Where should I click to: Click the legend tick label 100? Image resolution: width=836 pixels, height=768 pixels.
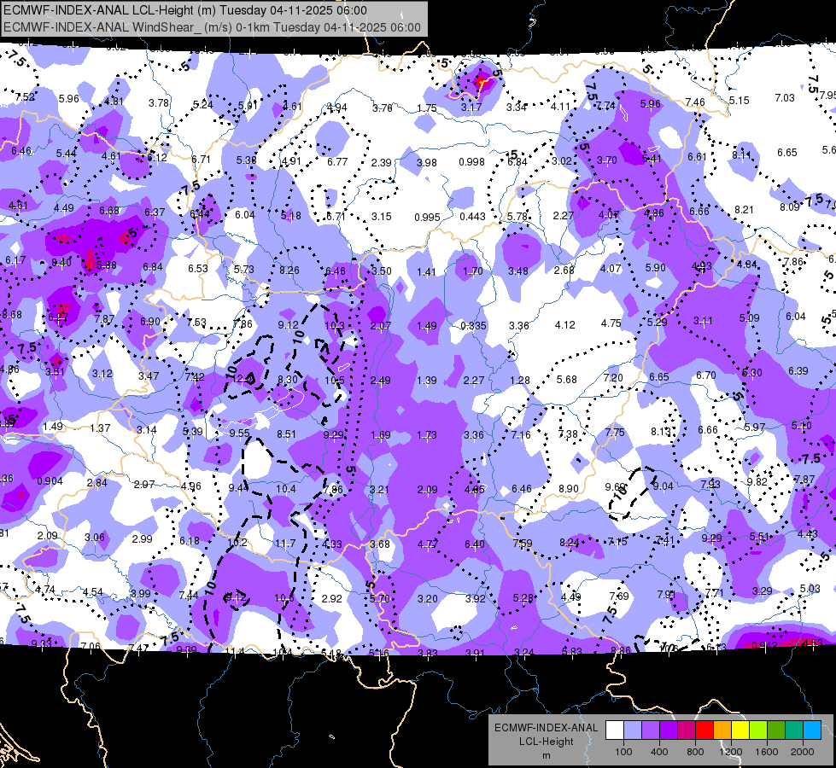[623, 752]
